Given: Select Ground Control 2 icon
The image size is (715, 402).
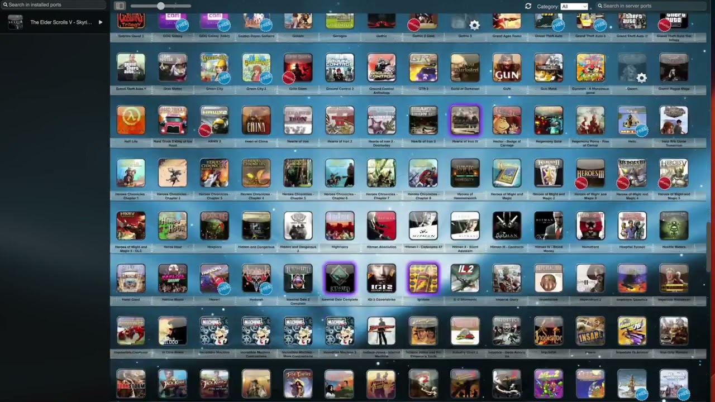Looking at the screenshot, I should point(340,68).
